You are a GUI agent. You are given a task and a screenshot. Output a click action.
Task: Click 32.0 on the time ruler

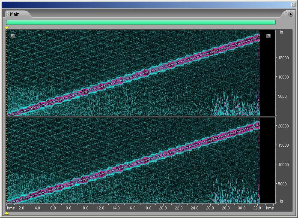tap(257, 208)
